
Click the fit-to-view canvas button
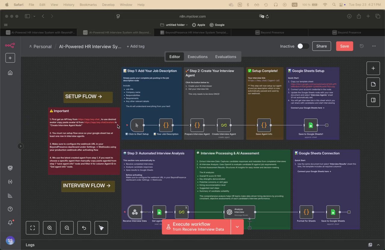32,228
